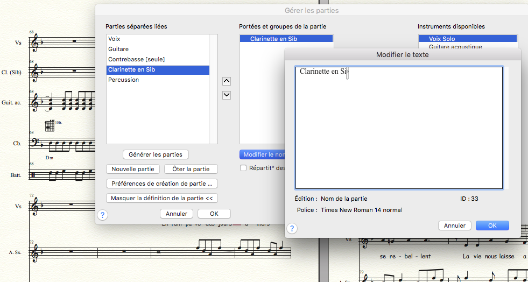Screen dimensions: 528x282
Task: Click the Ôter la partie button
Action: (x=191, y=169)
